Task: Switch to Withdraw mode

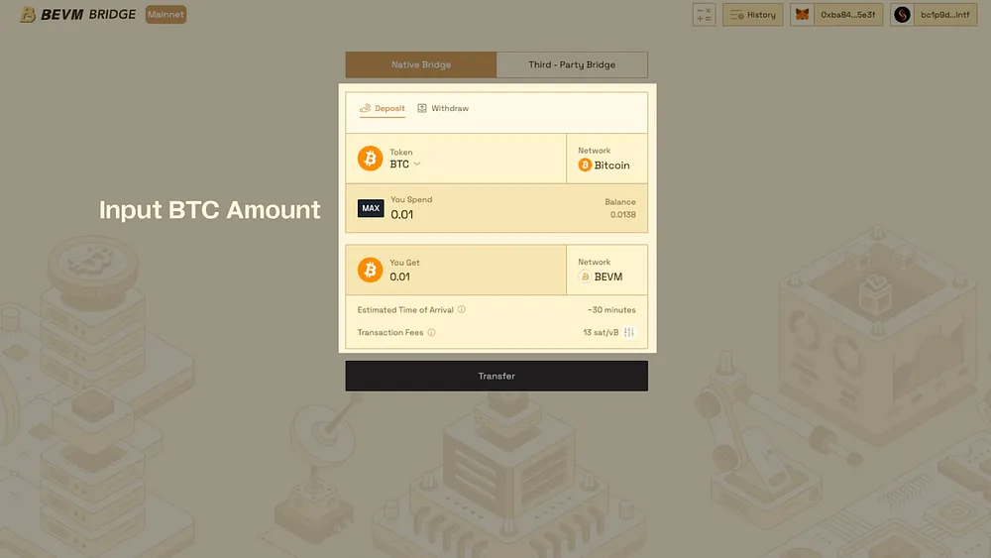Action: pos(443,108)
